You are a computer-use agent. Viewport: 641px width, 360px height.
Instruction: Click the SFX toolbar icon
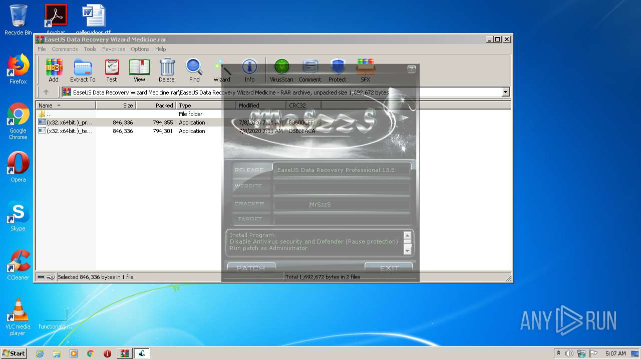tap(366, 70)
